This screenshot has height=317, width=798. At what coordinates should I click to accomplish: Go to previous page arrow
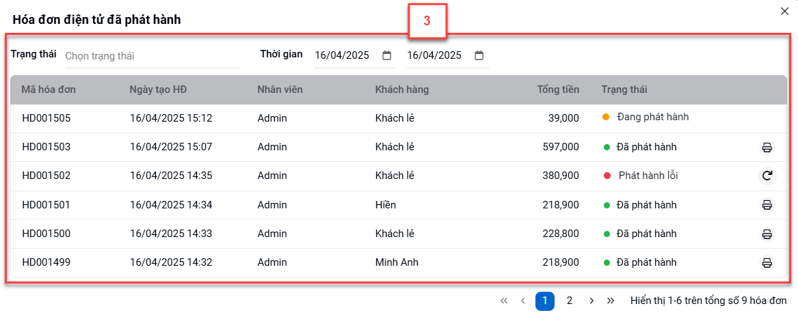point(522,301)
